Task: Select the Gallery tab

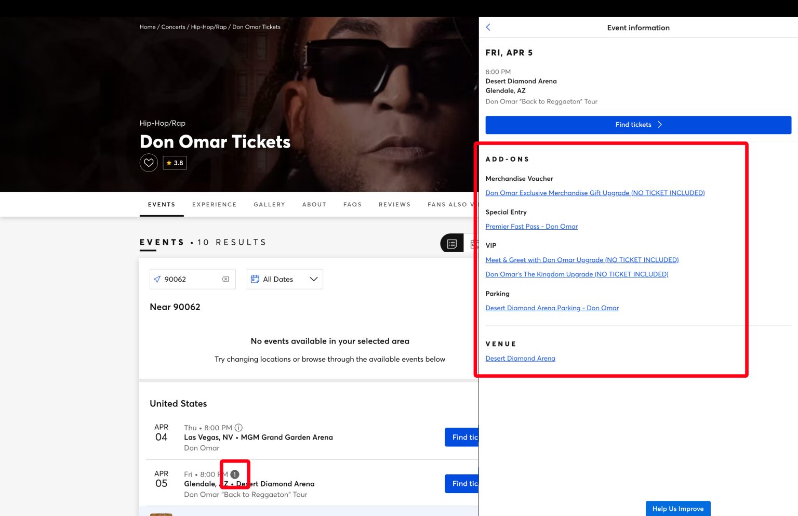Action: (x=269, y=204)
